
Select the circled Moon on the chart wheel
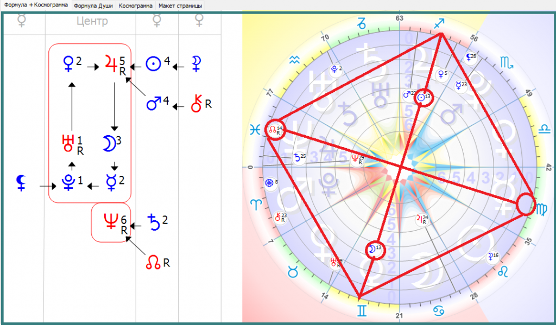point(372,249)
